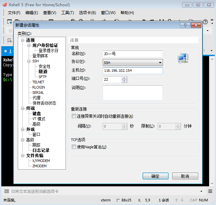Enable 连接异常关闭时自动重新连接 checkbox

(74, 116)
